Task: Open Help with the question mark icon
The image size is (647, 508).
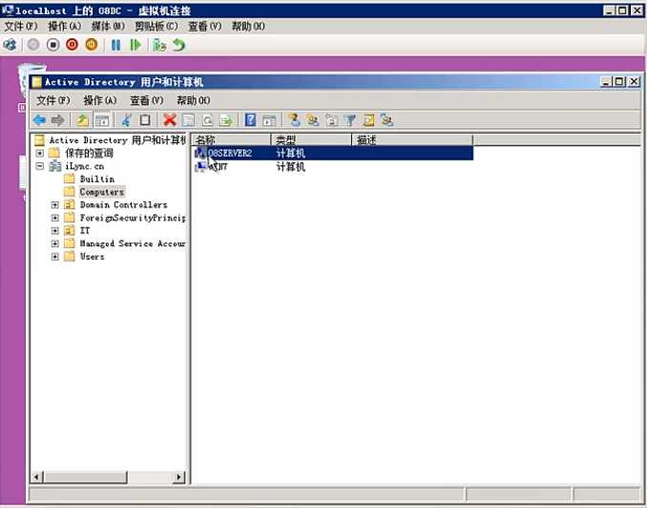Action: 250,120
